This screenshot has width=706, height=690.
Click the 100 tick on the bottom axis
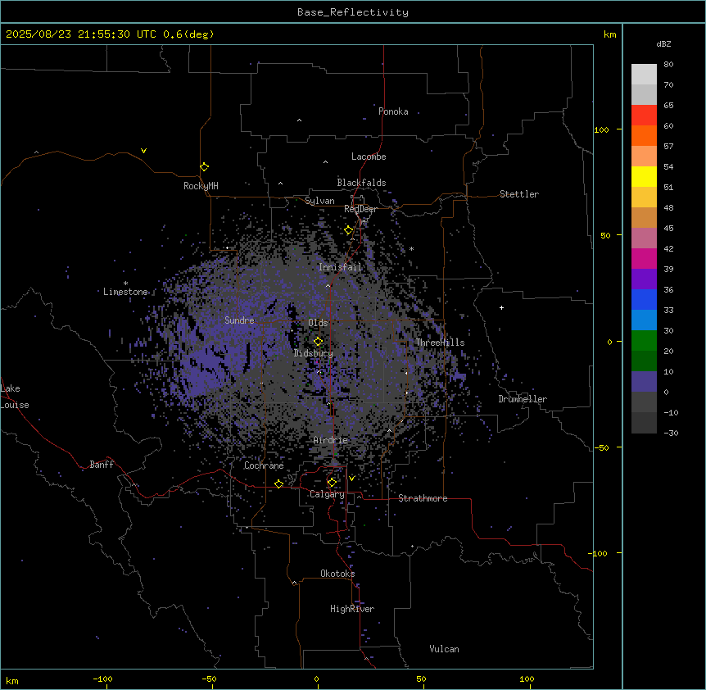(527, 679)
